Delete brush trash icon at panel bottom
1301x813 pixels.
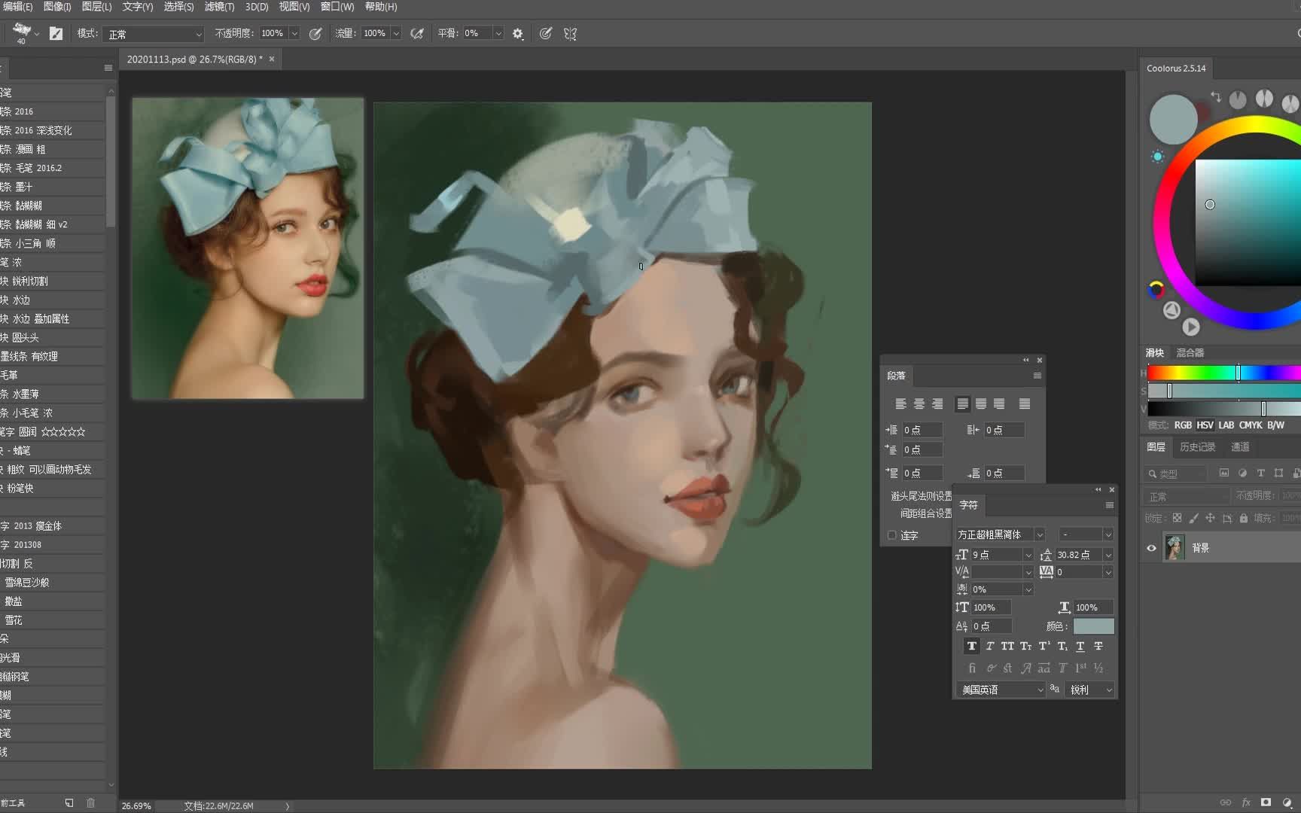click(x=90, y=802)
